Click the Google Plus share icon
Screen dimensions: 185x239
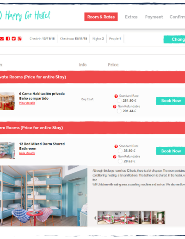[19, 38]
